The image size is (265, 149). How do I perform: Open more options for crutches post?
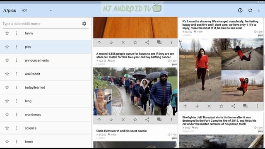(x=257, y=106)
